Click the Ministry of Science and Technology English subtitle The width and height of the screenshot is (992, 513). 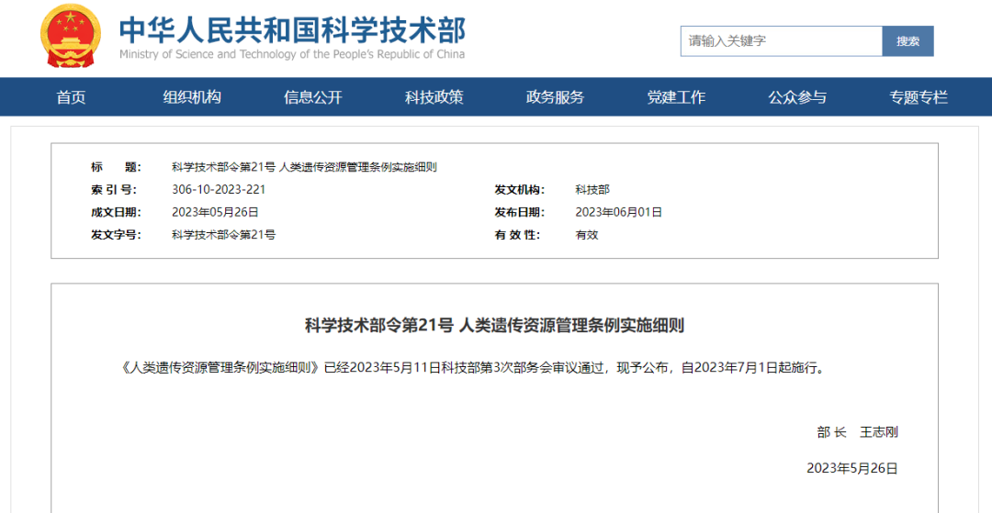click(292, 54)
